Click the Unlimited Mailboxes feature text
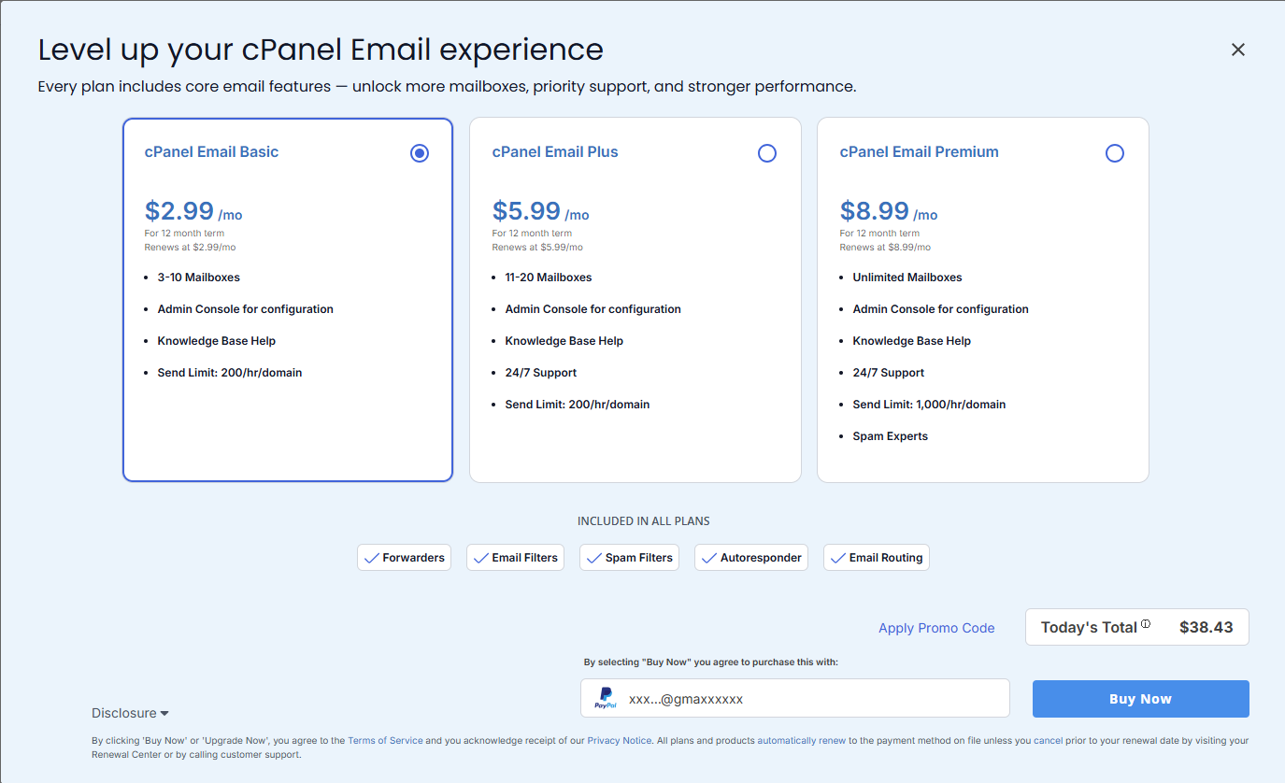1285x783 pixels. 907,278
